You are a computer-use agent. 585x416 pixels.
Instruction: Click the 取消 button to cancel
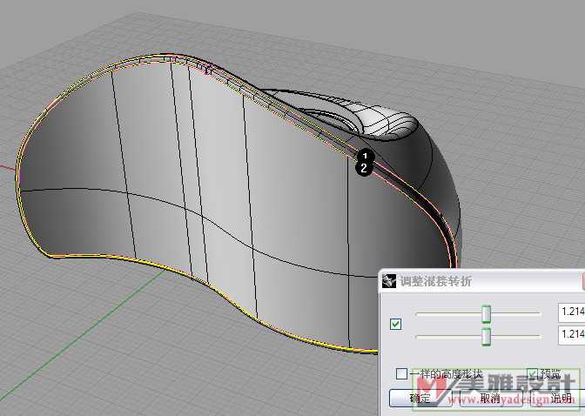(489, 399)
